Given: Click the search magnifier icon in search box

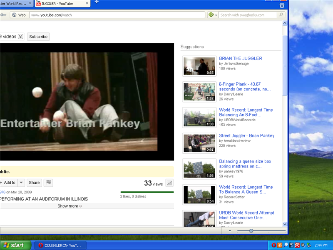Looking at the screenshot, I should point(281,15).
